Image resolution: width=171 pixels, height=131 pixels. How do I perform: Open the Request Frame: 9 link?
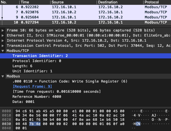coord(32,86)
